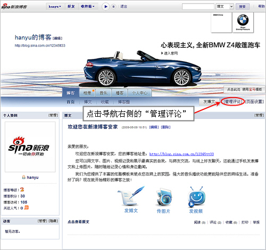Click the 发视频 TV face icon
This screenshot has height=250, width=266.
tap(196, 197)
